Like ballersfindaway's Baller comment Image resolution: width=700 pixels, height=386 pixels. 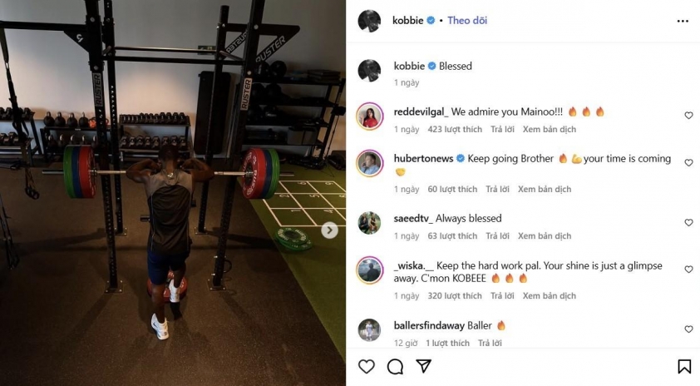point(688,329)
